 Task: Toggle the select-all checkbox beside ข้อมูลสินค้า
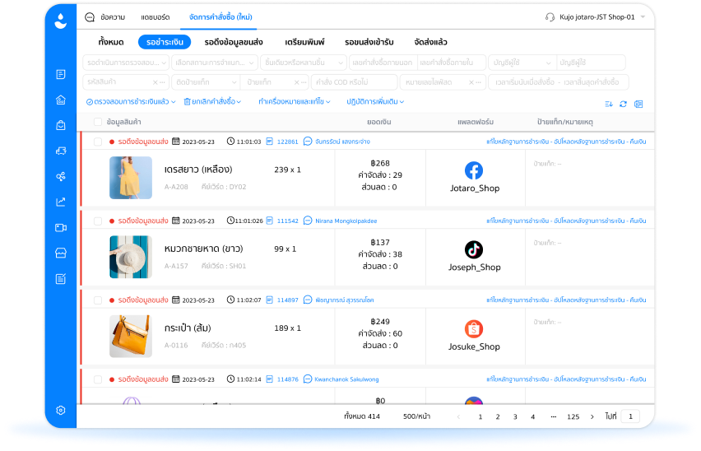[x=98, y=122]
